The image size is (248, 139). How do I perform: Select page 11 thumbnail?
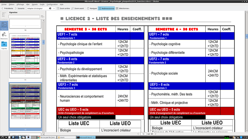coord(25,56)
